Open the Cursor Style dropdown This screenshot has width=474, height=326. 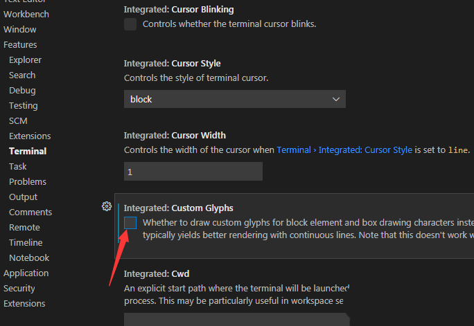click(x=234, y=99)
